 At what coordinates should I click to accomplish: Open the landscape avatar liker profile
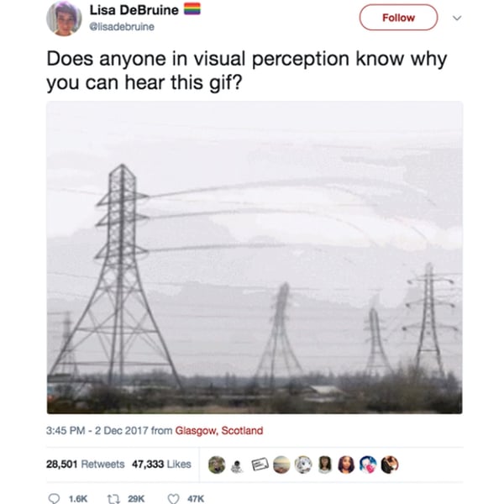pyautogui.click(x=281, y=465)
